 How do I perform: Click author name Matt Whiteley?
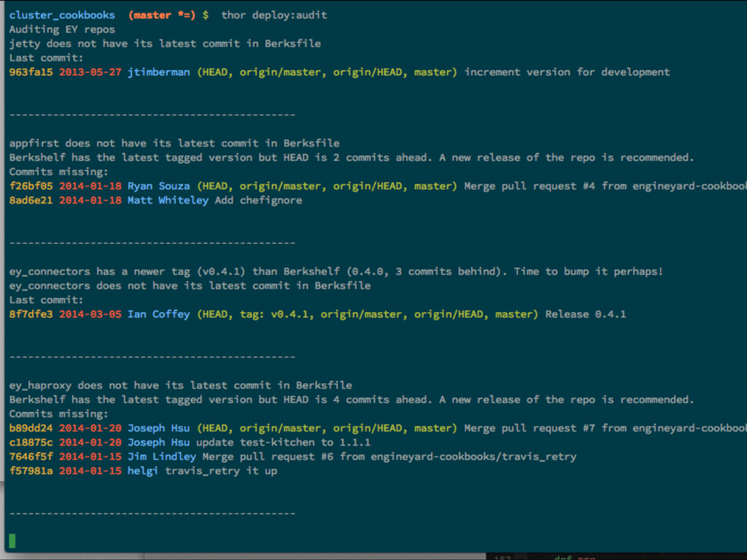pyautogui.click(x=169, y=201)
